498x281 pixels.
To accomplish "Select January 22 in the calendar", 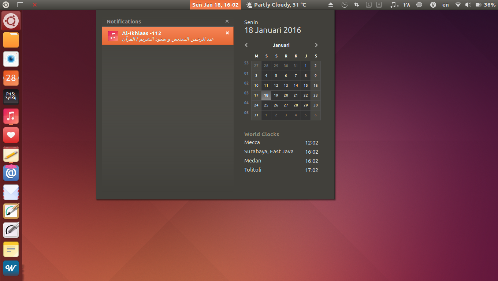I will 306,95.
